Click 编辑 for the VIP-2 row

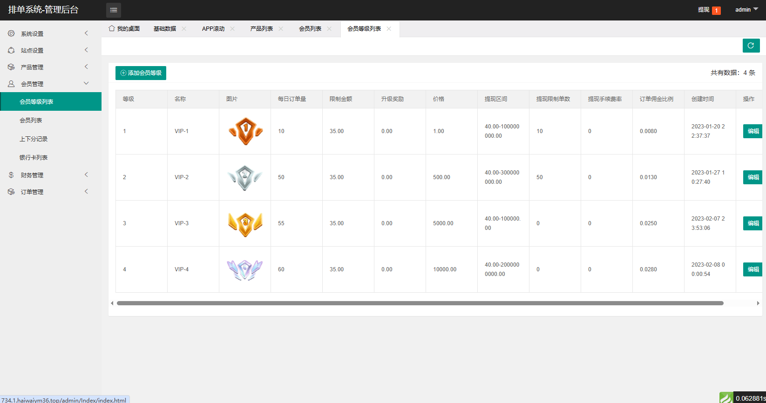point(752,177)
